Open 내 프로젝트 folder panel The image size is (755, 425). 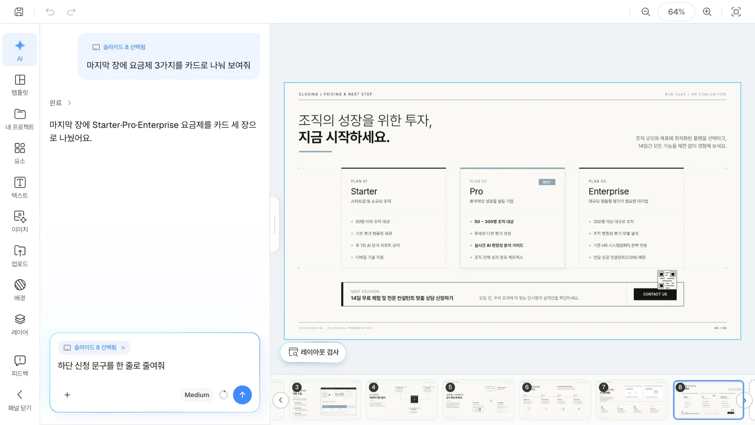pos(20,119)
